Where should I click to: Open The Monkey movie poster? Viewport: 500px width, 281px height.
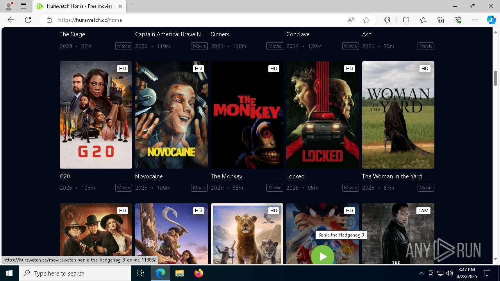(247, 115)
